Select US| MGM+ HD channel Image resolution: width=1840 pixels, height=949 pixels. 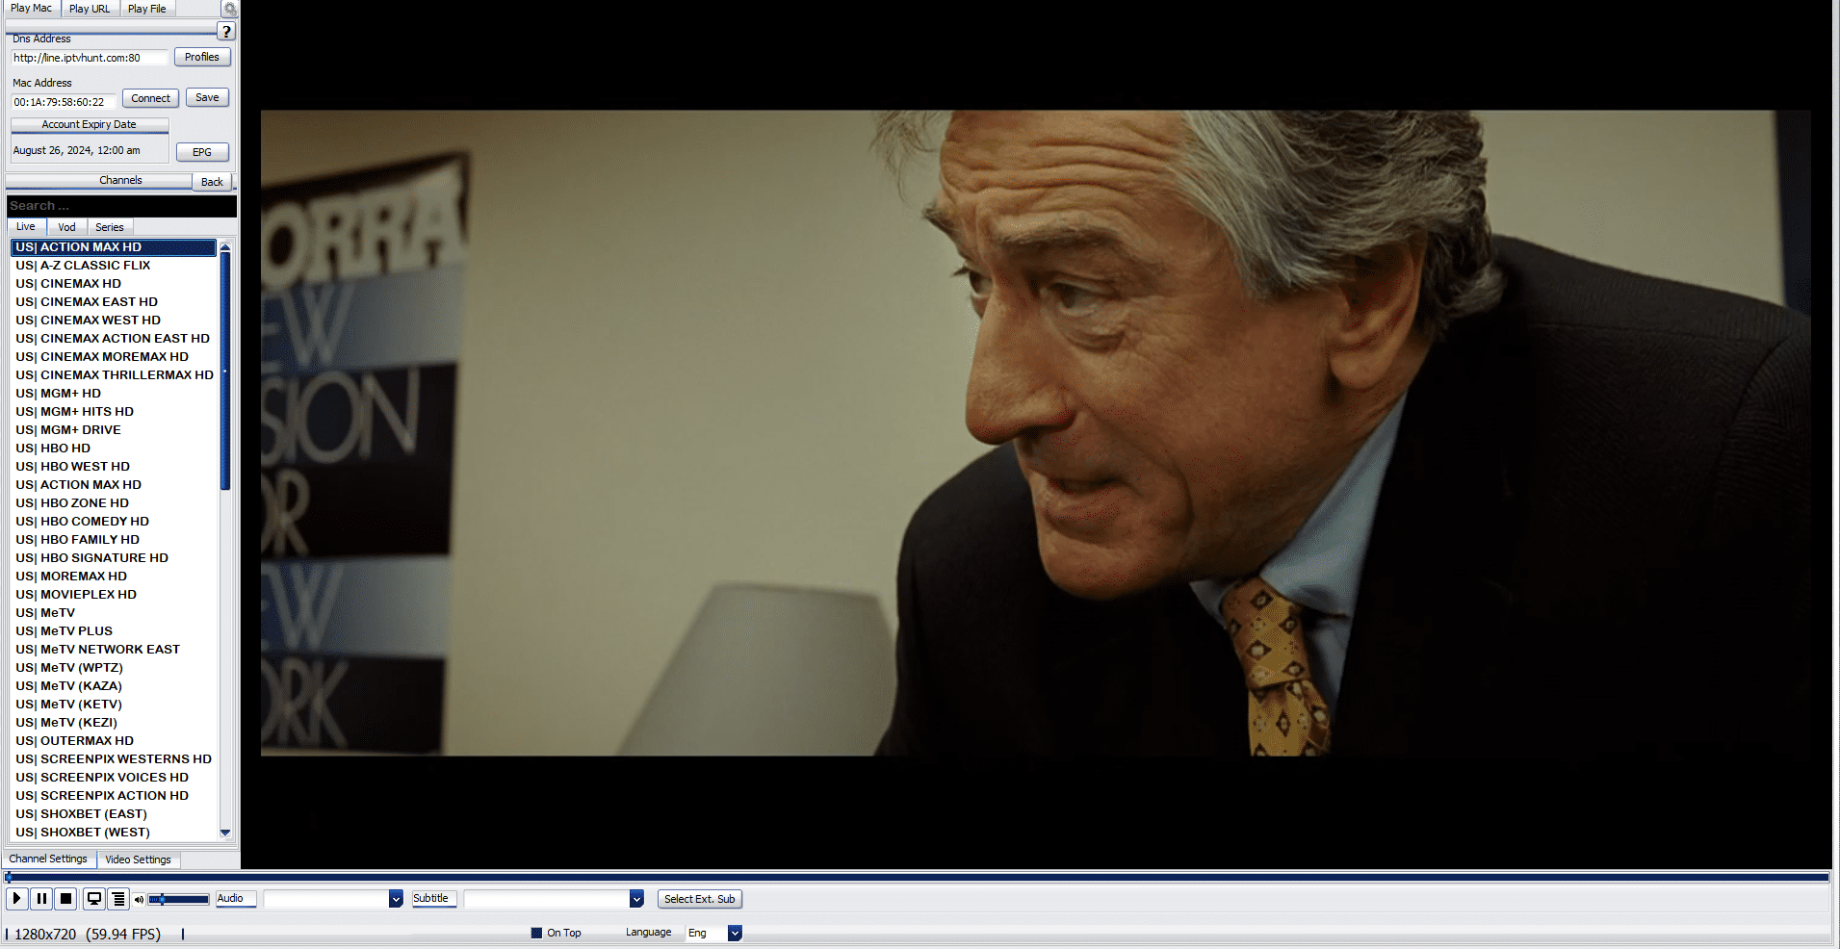[x=114, y=394]
